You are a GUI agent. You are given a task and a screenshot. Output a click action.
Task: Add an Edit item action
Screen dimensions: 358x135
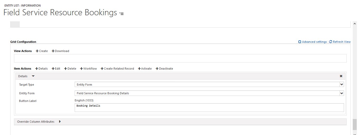tap(56, 69)
